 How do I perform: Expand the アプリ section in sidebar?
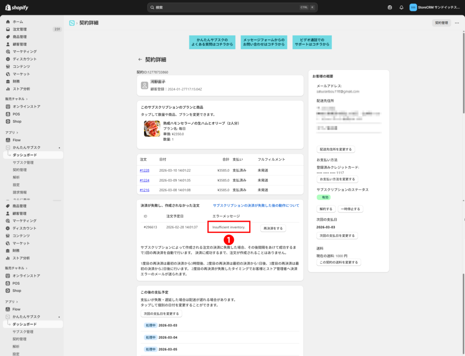18,132
